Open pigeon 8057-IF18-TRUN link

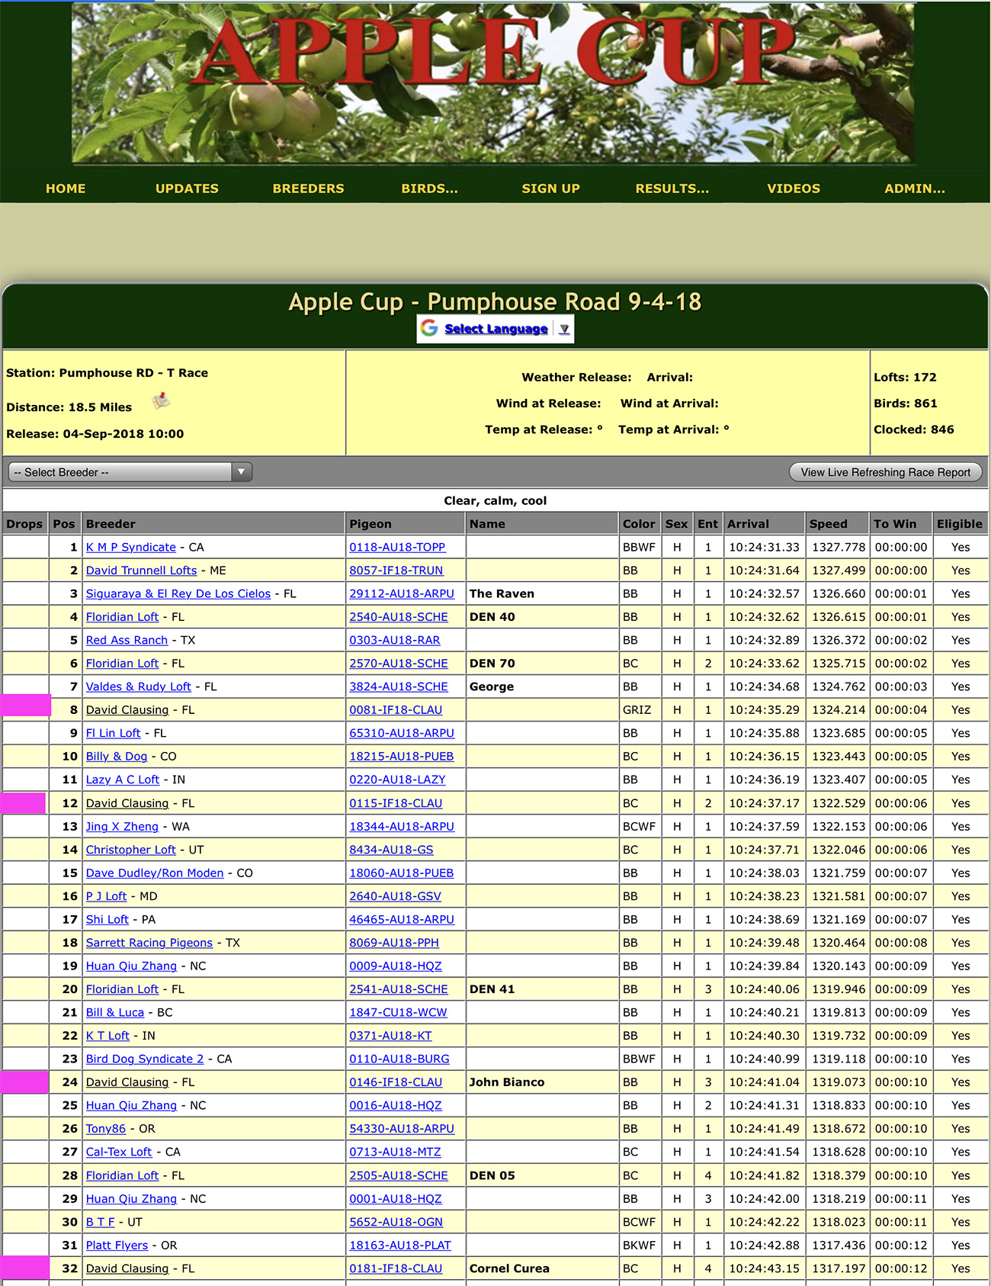tap(396, 571)
